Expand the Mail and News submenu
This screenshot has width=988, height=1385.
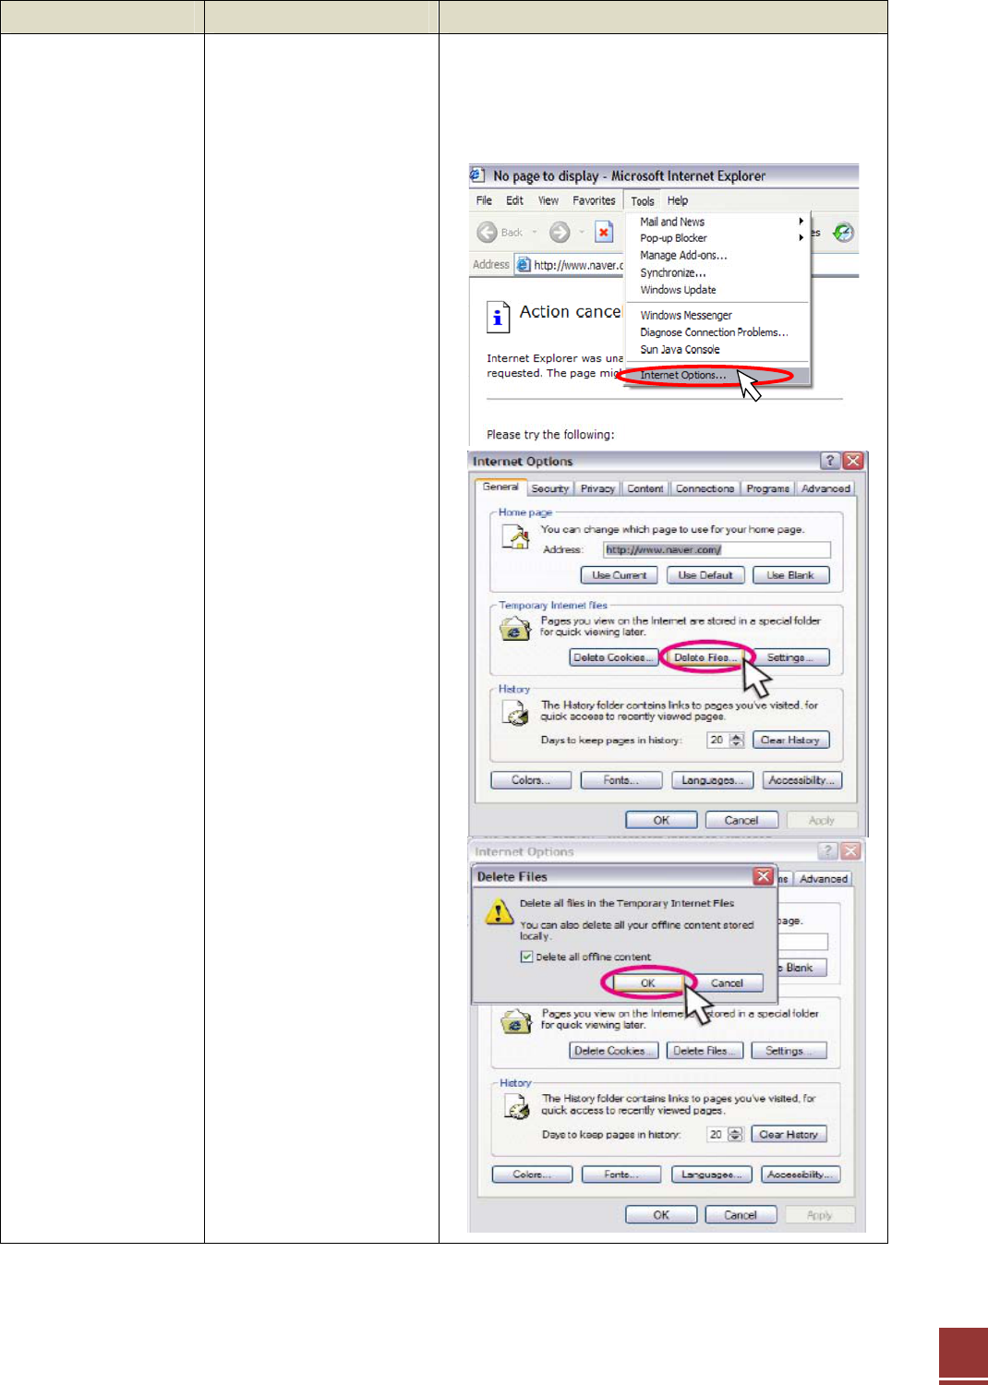pos(801,222)
